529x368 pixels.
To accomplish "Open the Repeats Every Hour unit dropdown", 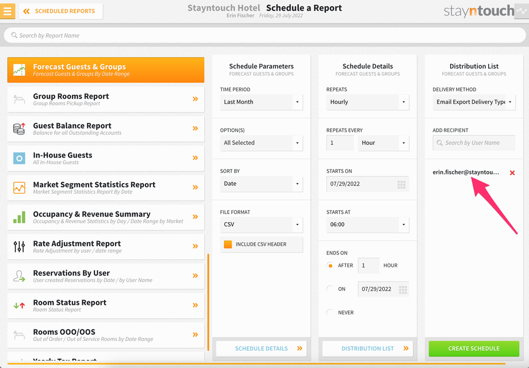I will 384,142.
